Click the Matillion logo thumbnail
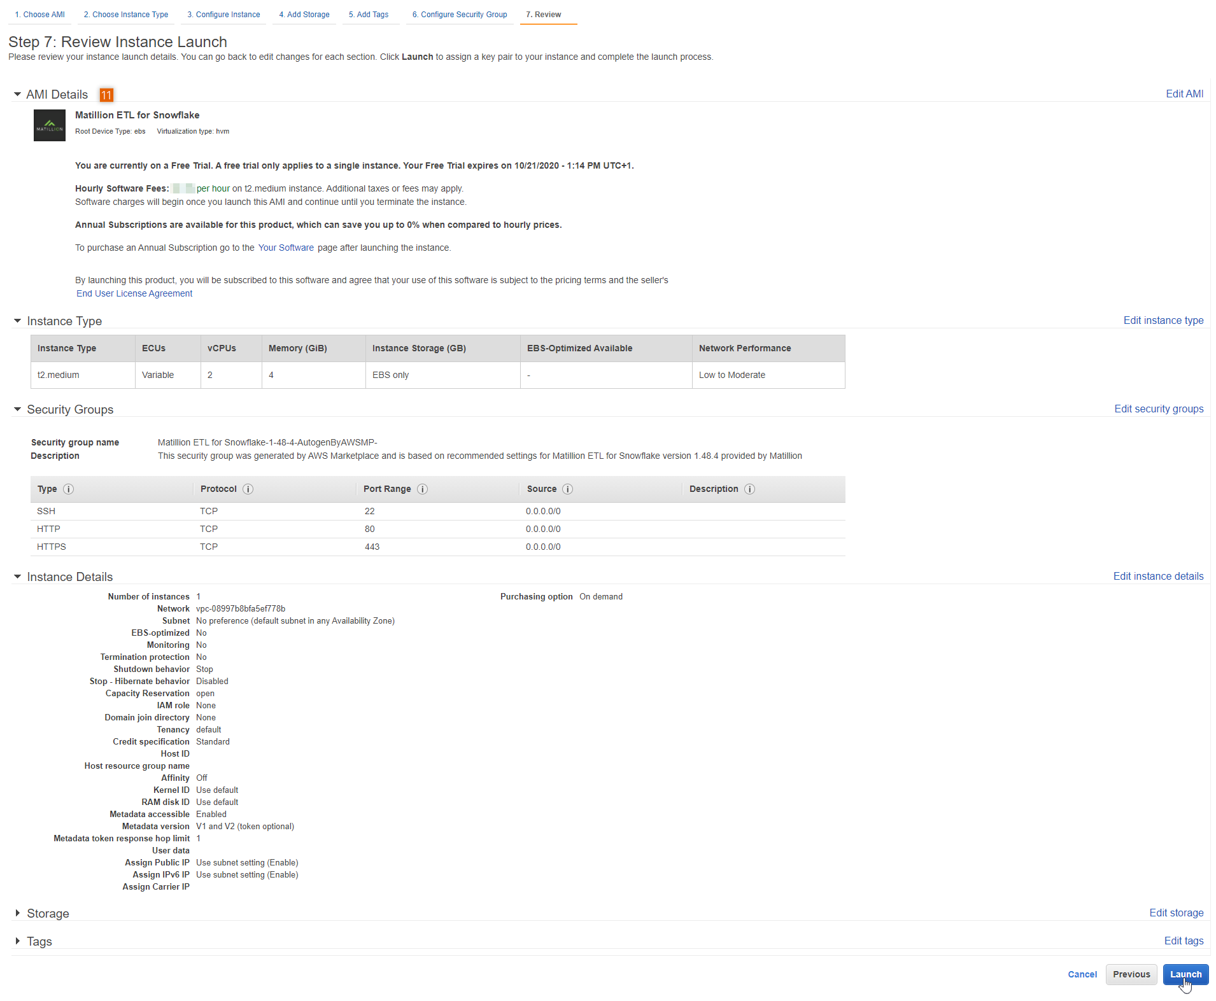 click(x=50, y=125)
